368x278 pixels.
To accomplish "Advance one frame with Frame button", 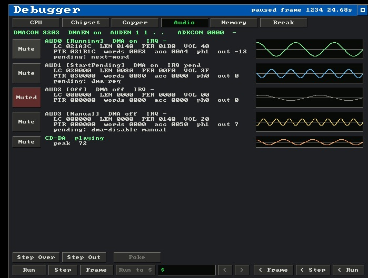I will pyautogui.click(x=96, y=270).
